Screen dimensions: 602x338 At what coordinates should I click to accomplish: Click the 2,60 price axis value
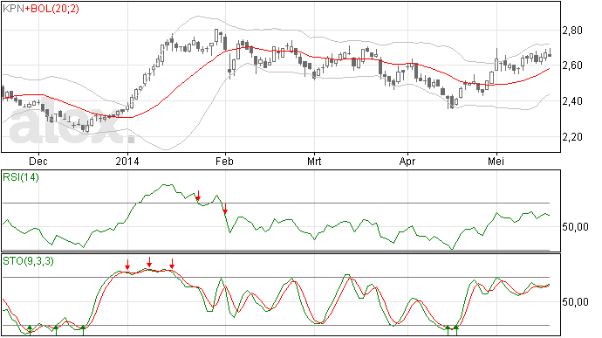click(x=572, y=66)
